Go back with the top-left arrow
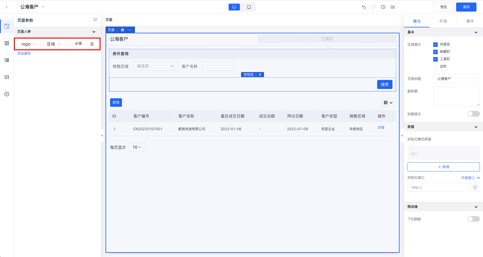 [x=7, y=7]
